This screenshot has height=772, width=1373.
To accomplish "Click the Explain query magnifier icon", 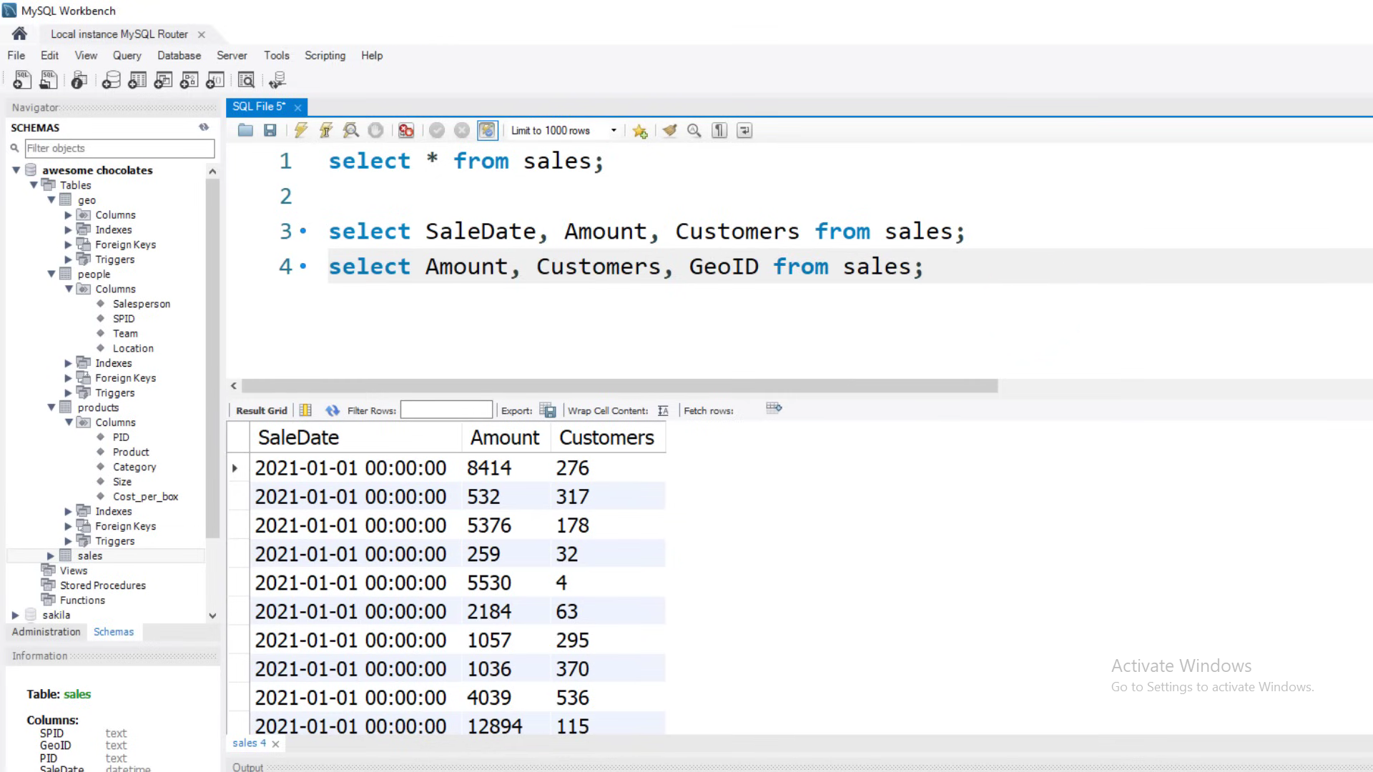I will [350, 130].
